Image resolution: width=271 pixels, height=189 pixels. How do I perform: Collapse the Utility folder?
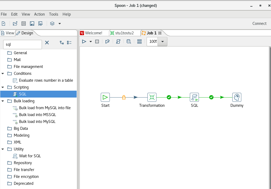(x=3, y=149)
